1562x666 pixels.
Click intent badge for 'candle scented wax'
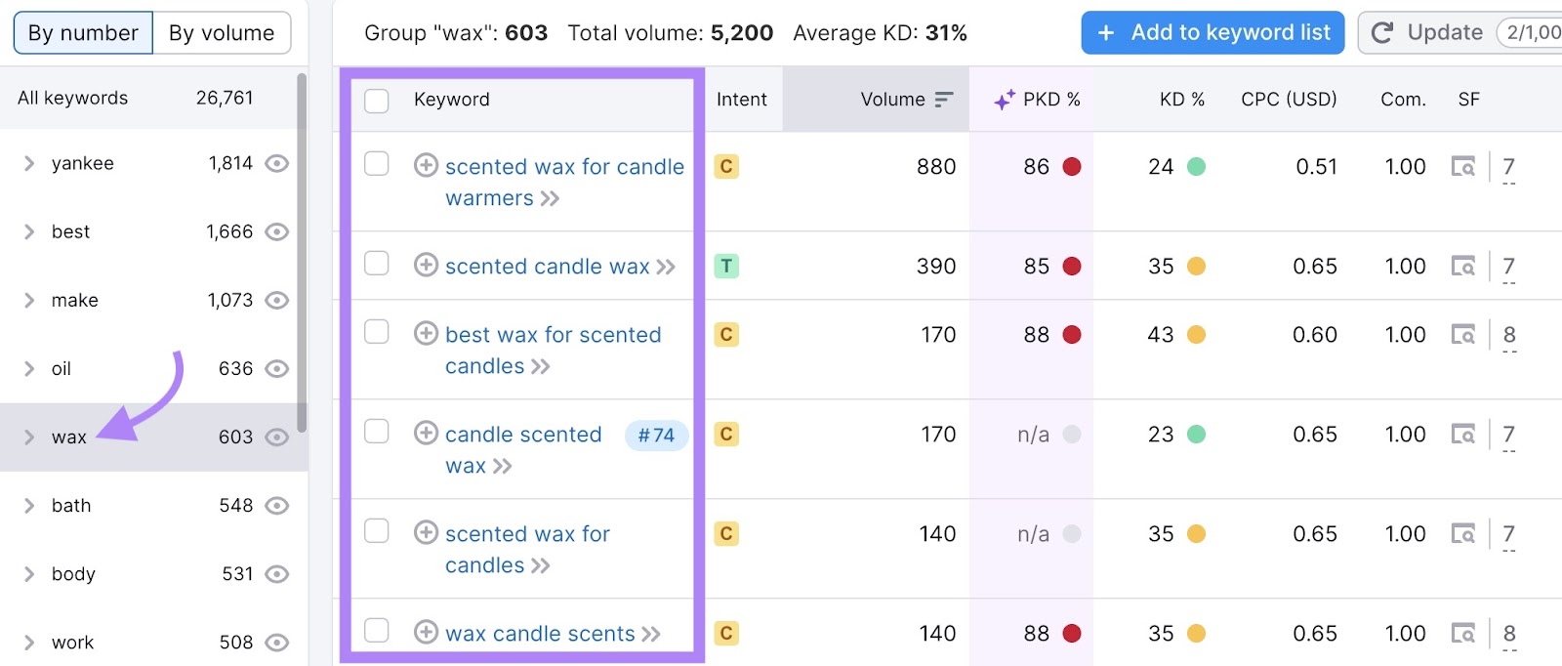click(726, 435)
